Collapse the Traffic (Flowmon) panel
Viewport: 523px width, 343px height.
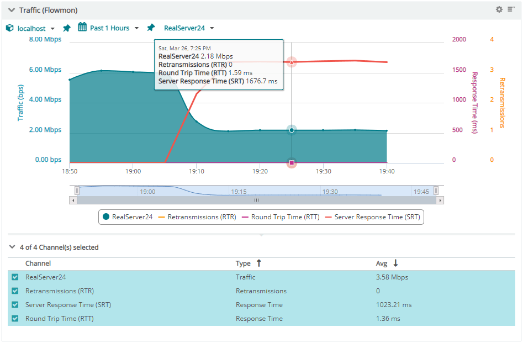[11, 10]
